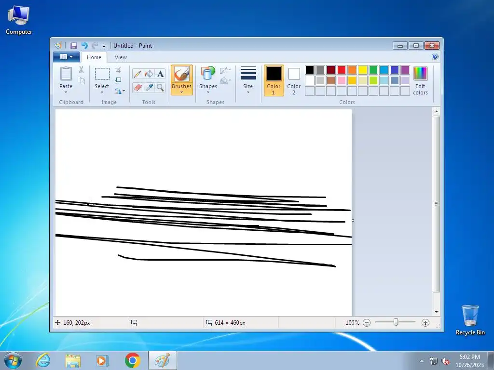Pick the purple color swatch
Screen dimensions: 494x370
405,70
